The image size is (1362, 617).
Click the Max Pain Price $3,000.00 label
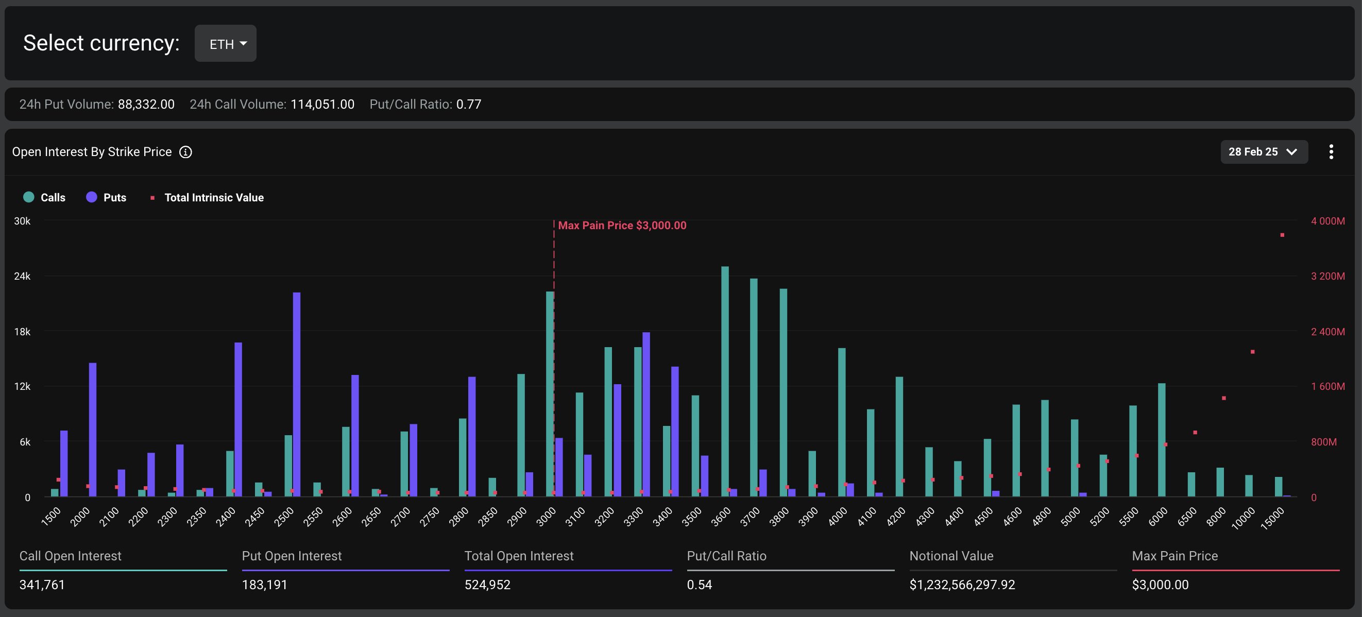(622, 225)
